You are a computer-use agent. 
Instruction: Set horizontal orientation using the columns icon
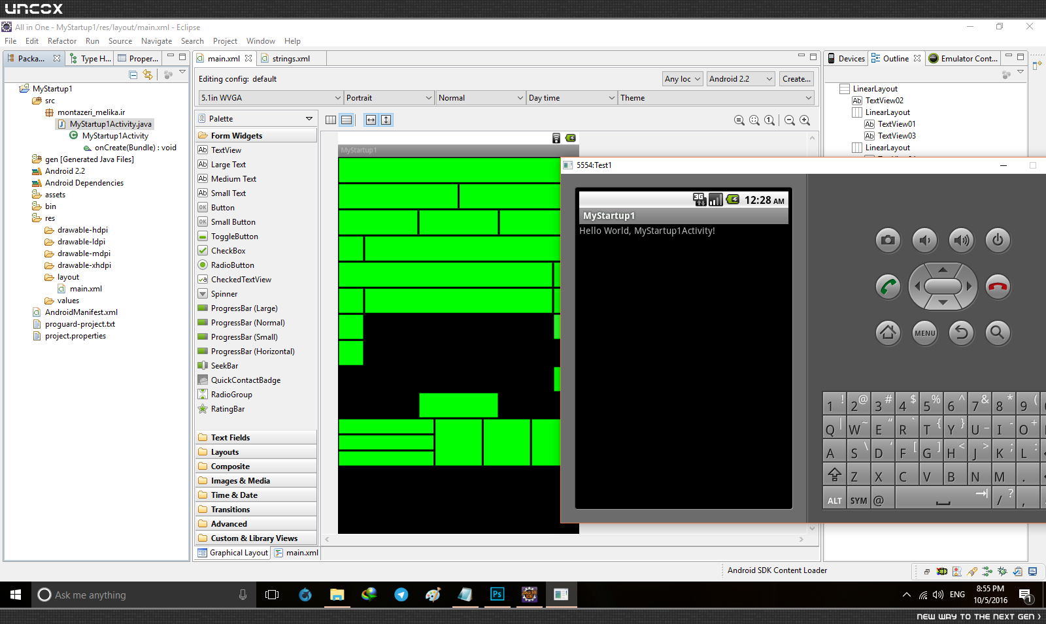point(331,120)
